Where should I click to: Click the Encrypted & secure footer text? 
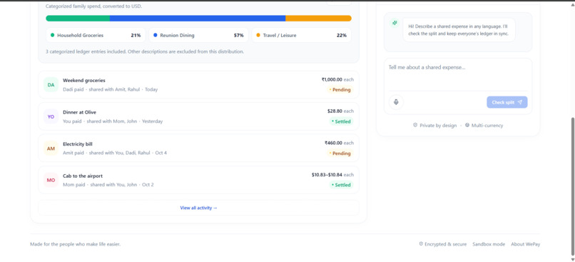pyautogui.click(x=446, y=244)
